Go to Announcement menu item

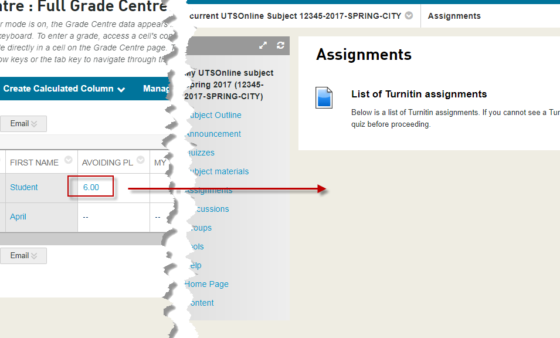214,134
